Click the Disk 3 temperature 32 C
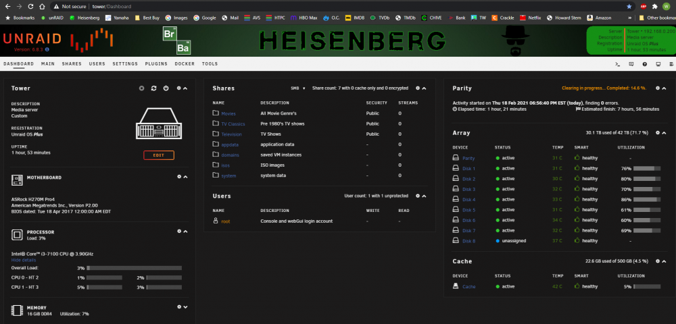The width and height of the screenshot is (676, 324). click(x=558, y=189)
